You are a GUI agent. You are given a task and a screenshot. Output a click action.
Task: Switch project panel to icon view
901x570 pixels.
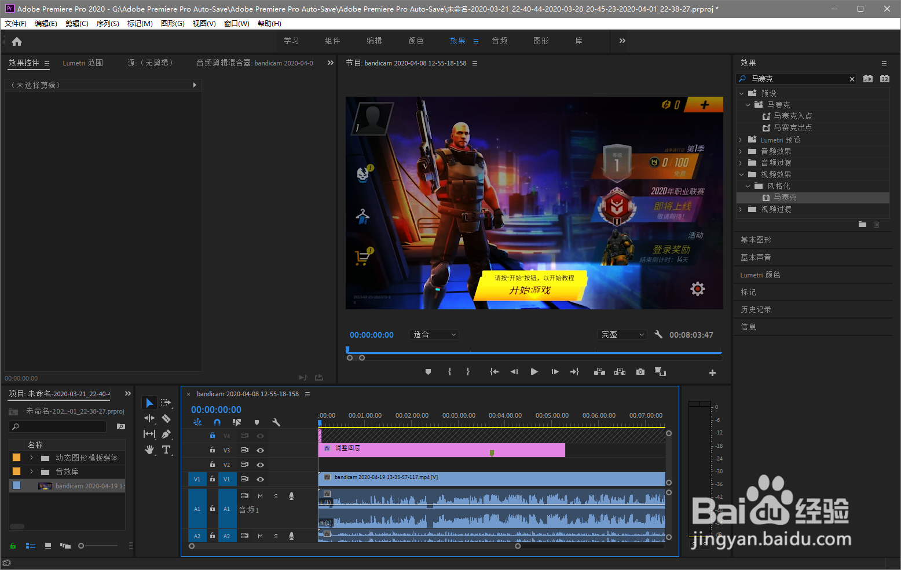(47, 546)
